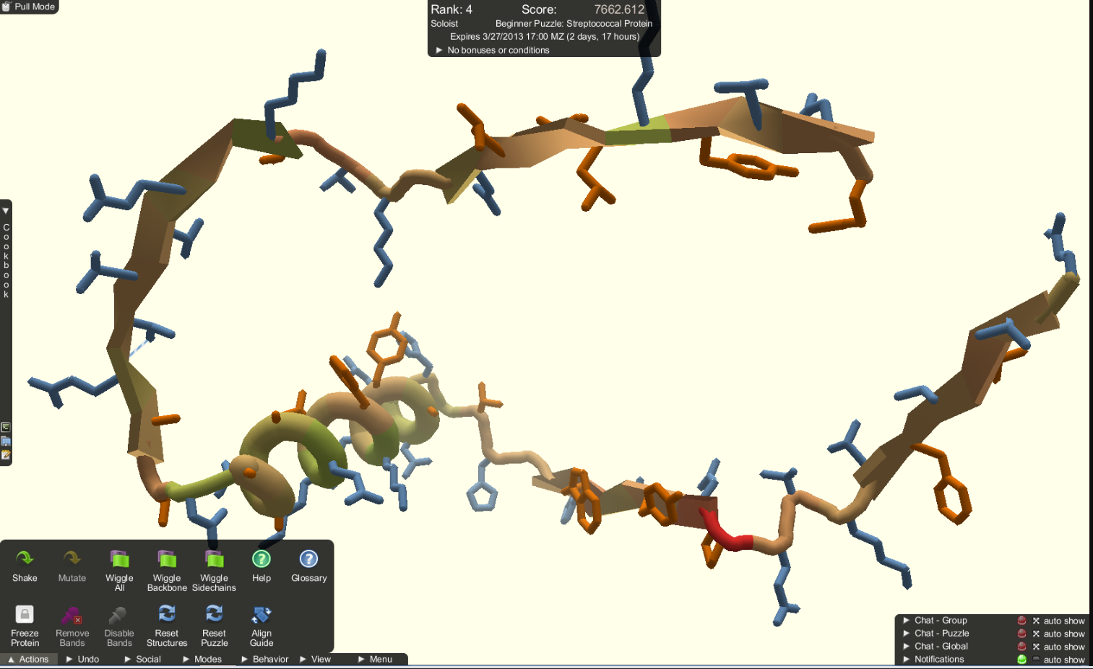1093x669 pixels.
Task: Click the vertical Cookbook label
Action: pos(7,260)
